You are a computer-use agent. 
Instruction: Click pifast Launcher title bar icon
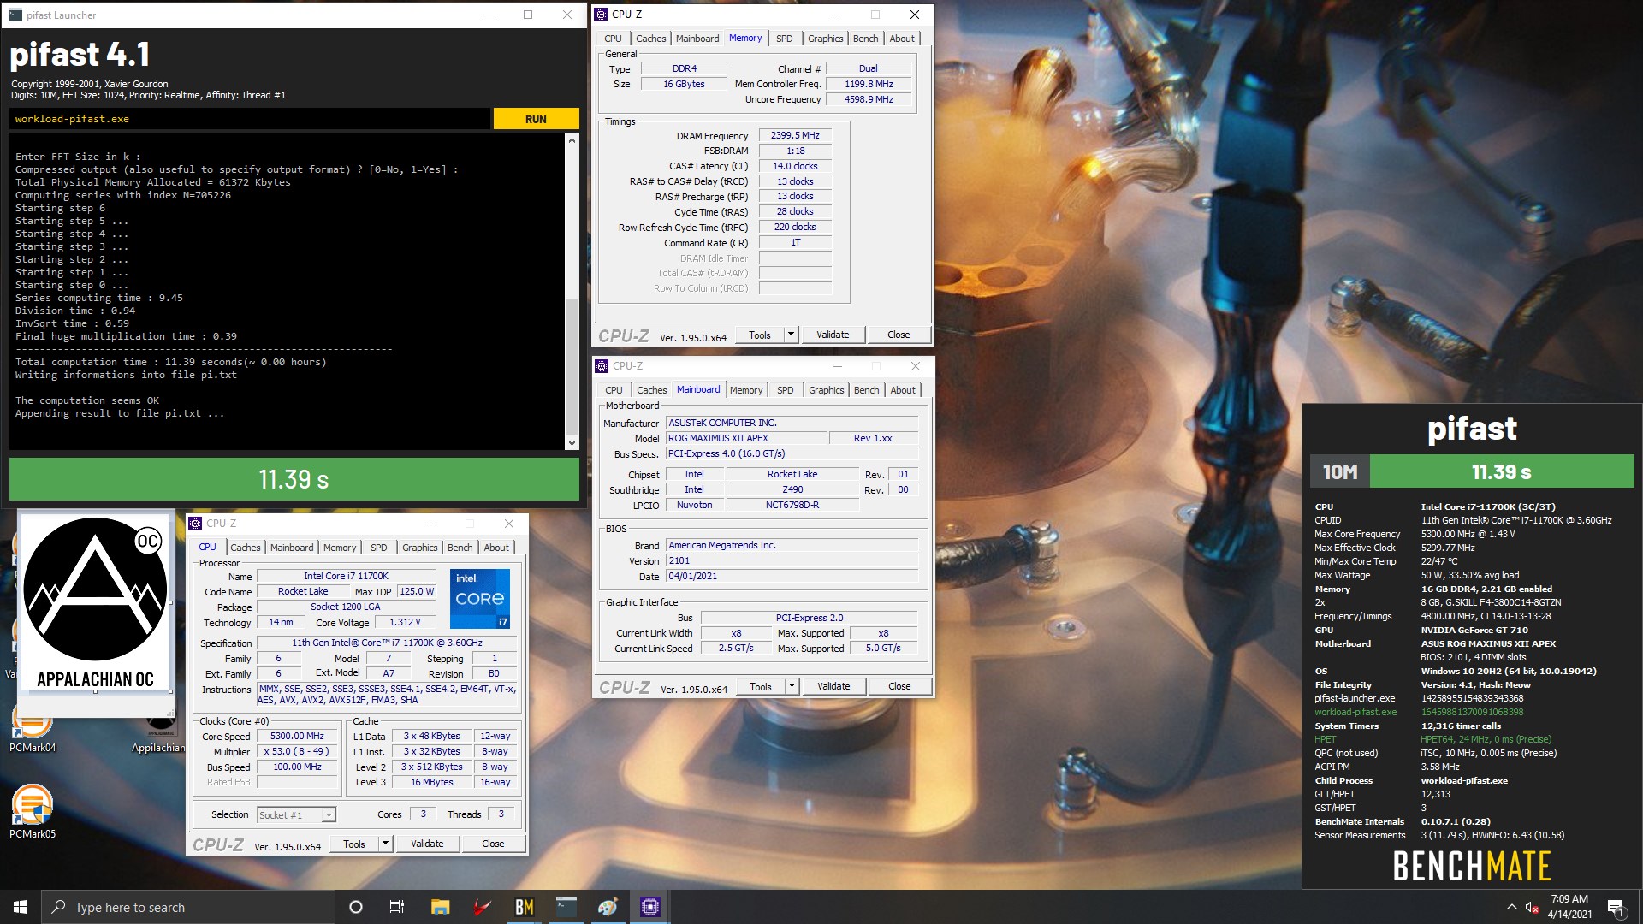[15, 15]
